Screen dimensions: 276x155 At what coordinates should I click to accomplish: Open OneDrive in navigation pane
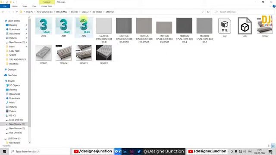[x=12, y=75]
